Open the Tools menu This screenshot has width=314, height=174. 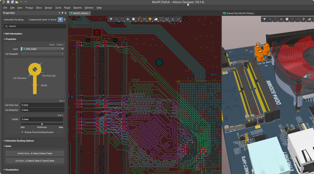[x=58, y=8]
